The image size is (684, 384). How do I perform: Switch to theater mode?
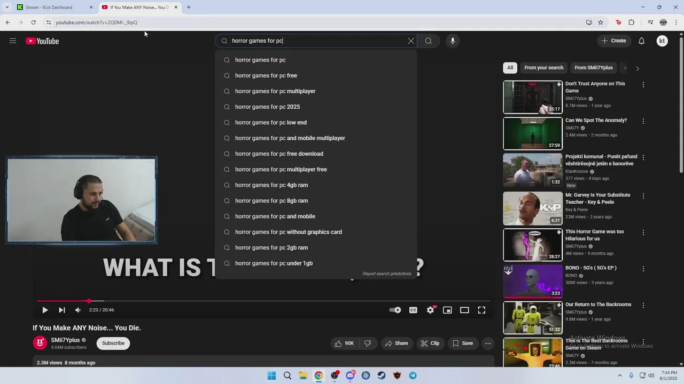point(464,310)
